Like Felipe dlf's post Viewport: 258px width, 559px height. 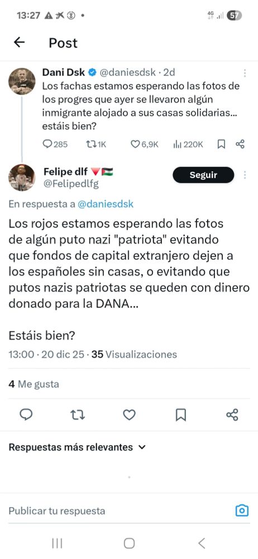(129, 415)
